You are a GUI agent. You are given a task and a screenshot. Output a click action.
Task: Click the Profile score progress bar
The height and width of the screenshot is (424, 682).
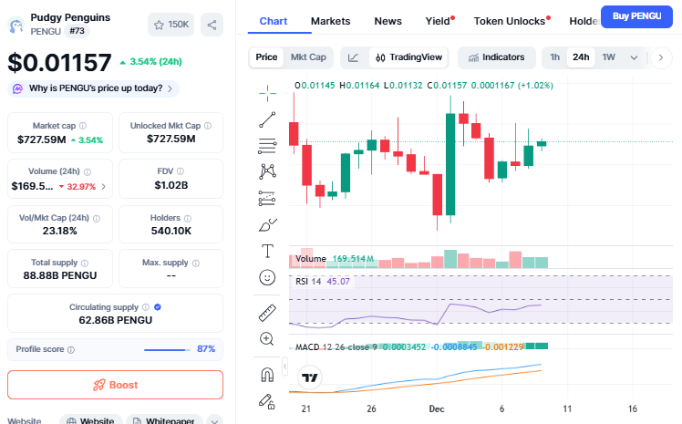(x=166, y=349)
